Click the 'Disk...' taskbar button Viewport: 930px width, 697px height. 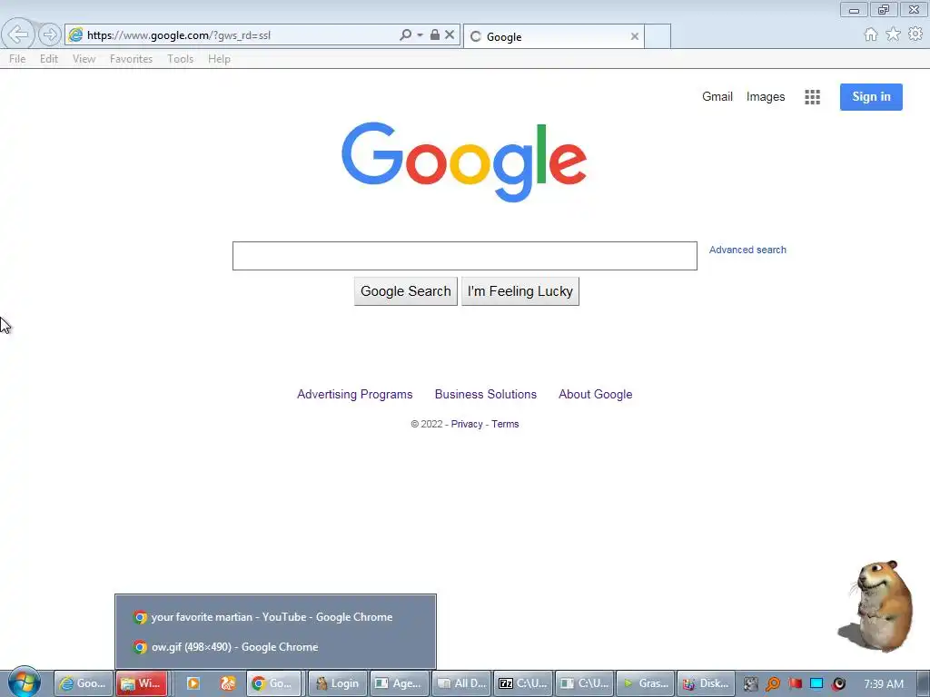click(x=707, y=683)
